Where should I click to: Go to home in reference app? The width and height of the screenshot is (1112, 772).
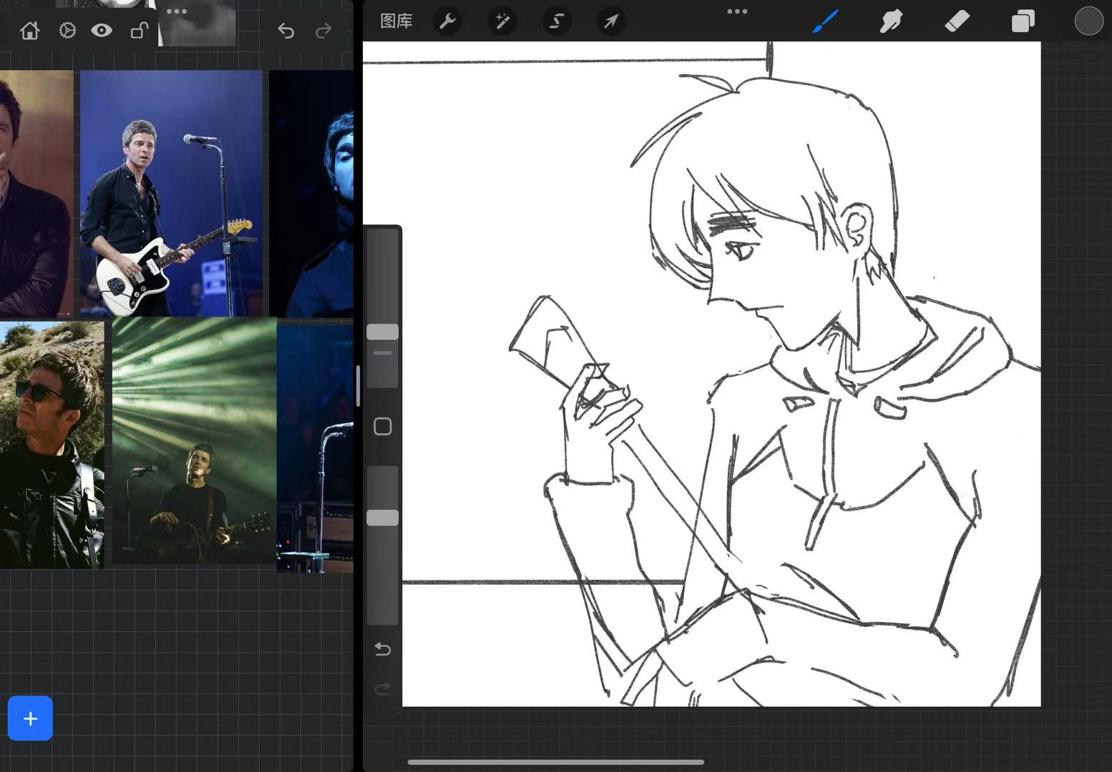coord(30,31)
